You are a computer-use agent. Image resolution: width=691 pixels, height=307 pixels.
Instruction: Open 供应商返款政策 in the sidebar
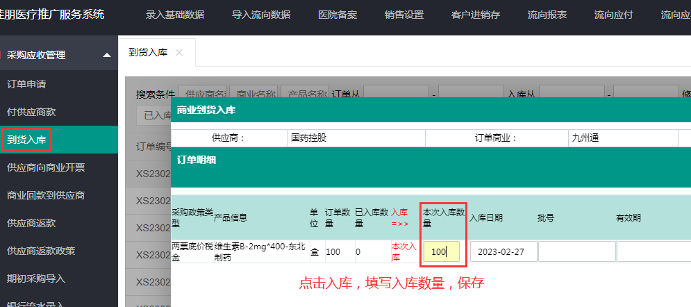pyautogui.click(x=41, y=251)
